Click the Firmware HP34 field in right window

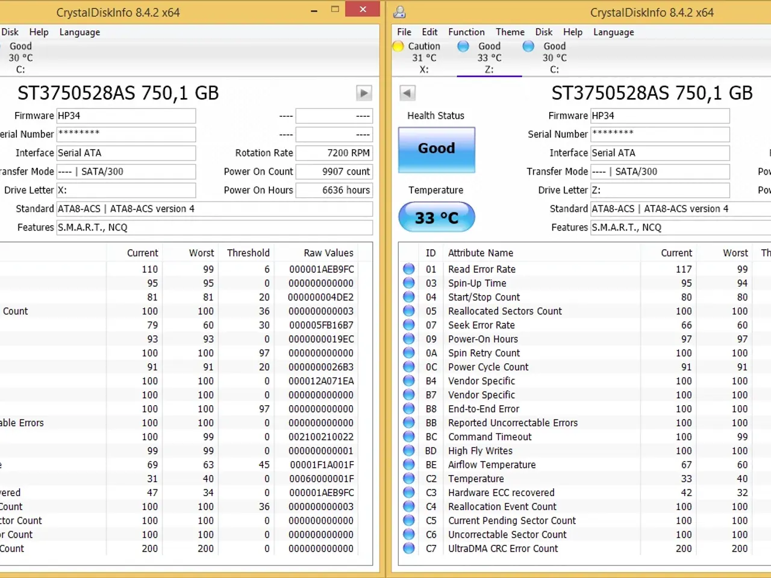point(660,116)
